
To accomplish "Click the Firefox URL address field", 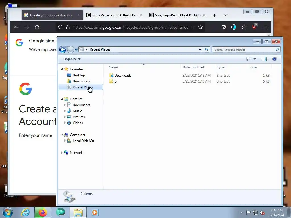I will [x=134, y=27].
